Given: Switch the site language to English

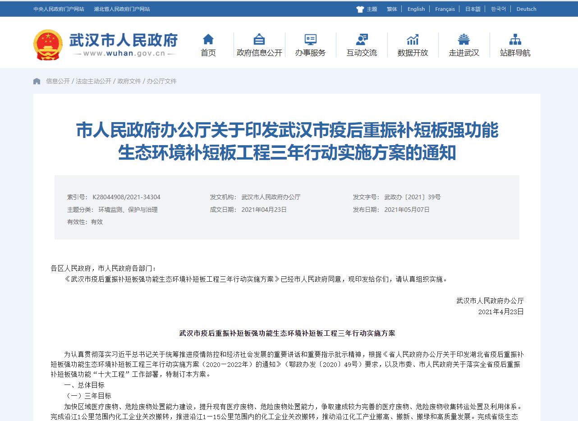Looking at the screenshot, I should [416, 9].
